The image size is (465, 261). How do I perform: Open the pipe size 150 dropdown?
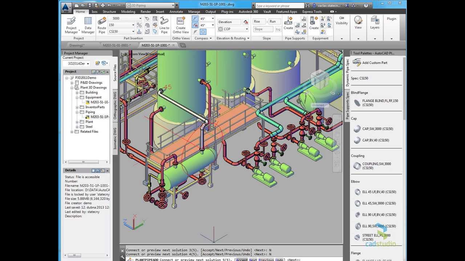133,25
